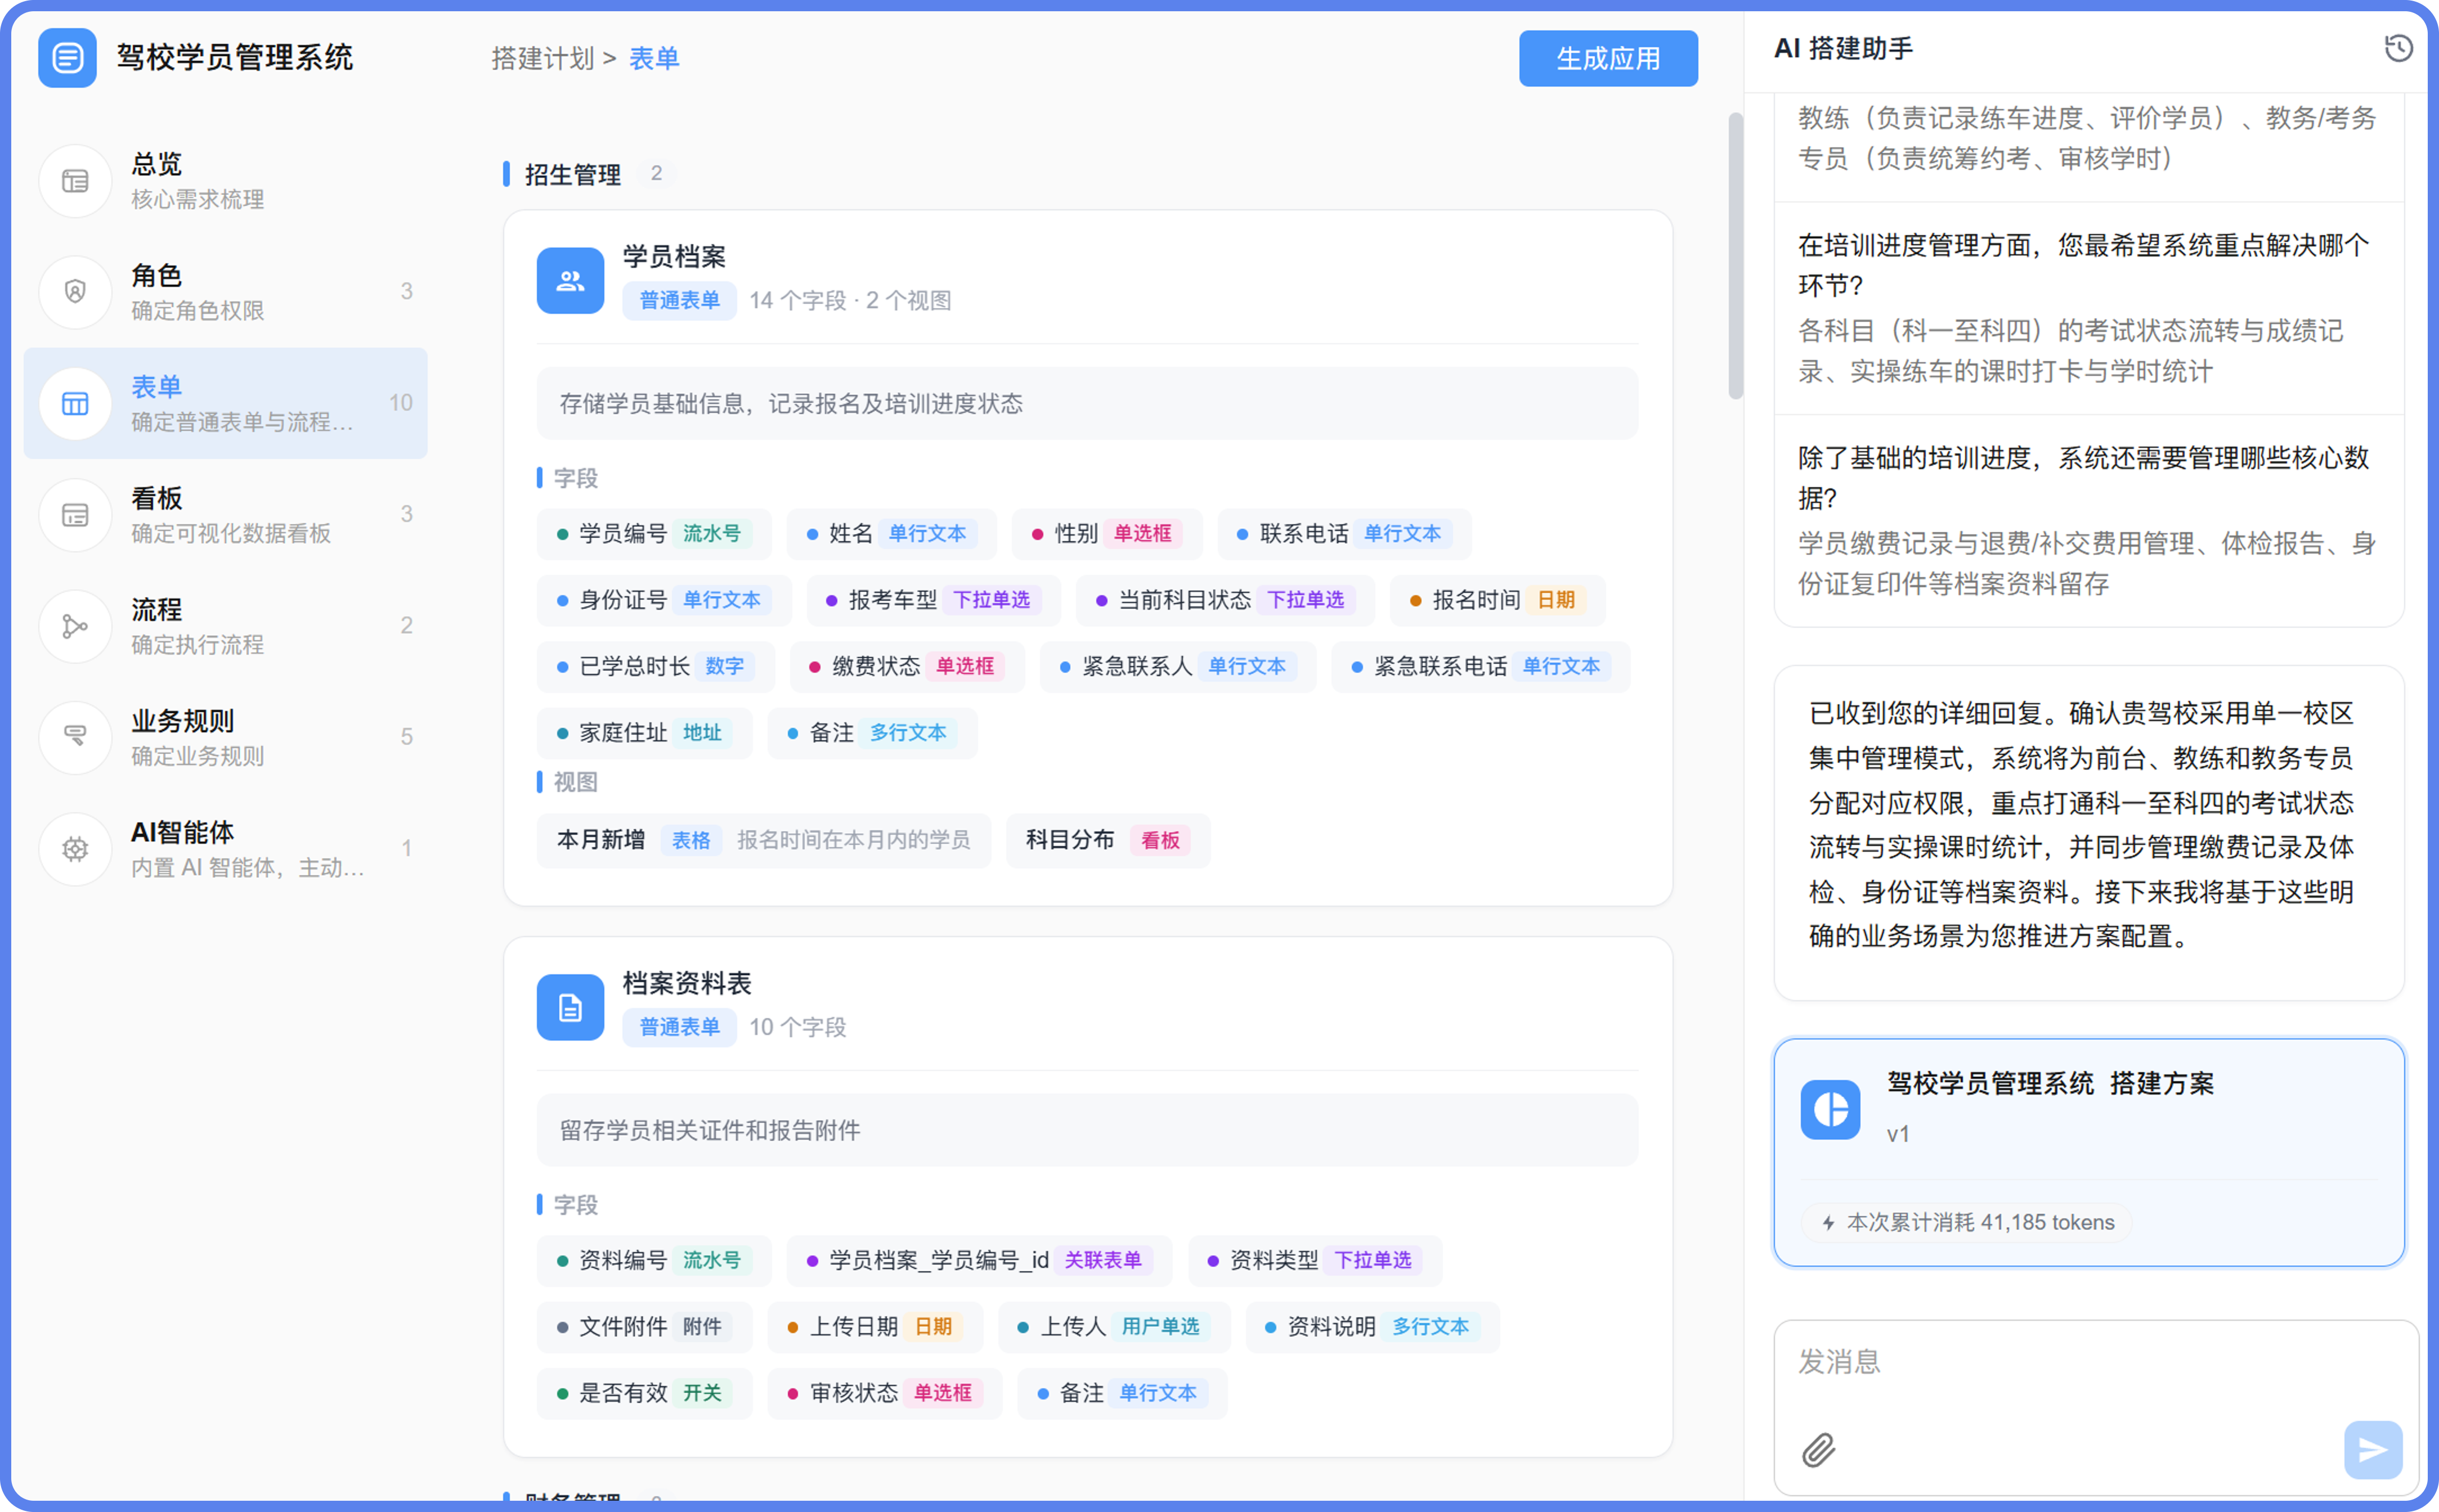2439x1512 pixels.
Task: Click the 业务规则 rules icon
Action: 75,738
